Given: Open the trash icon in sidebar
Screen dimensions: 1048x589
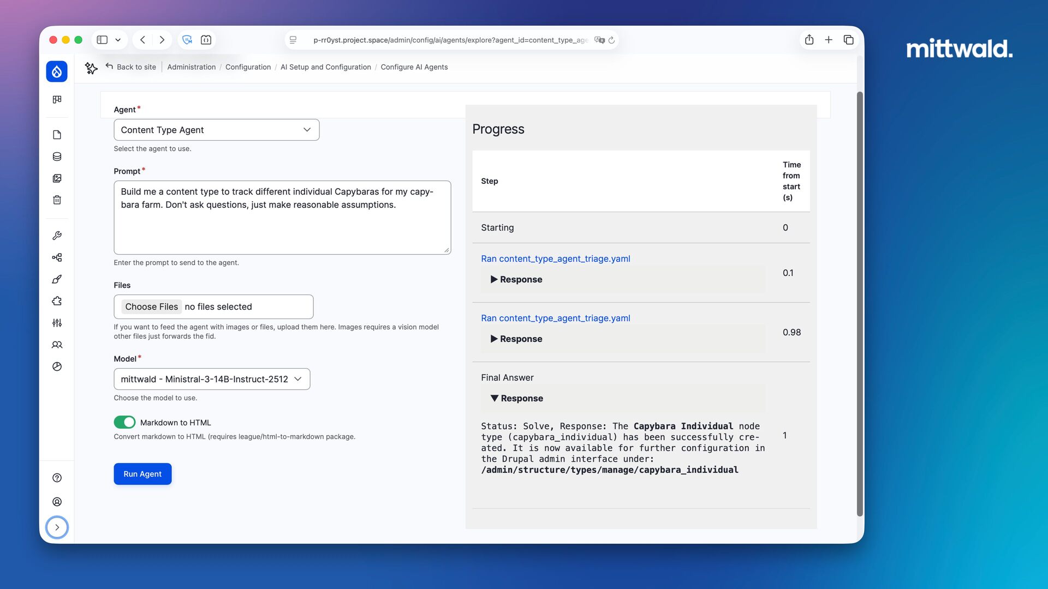Looking at the screenshot, I should pos(57,200).
